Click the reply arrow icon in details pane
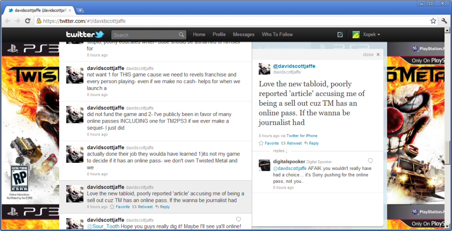Screen dimensions: 452x231 tap(306, 143)
